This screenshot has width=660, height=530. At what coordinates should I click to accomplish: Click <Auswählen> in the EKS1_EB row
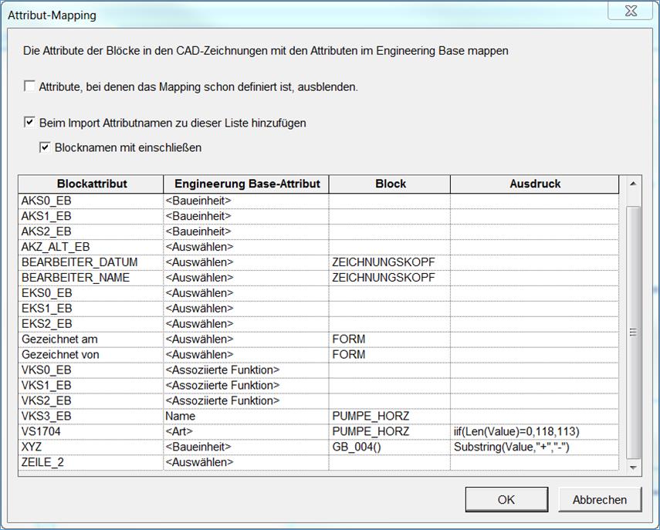[x=246, y=309]
